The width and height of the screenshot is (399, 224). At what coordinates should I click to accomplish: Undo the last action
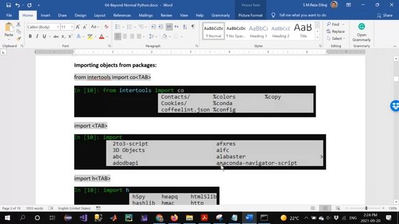coord(17,5)
